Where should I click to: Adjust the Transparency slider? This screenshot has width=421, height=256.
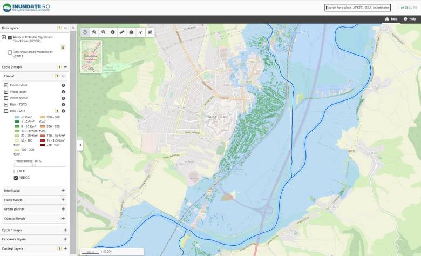tap(39, 165)
